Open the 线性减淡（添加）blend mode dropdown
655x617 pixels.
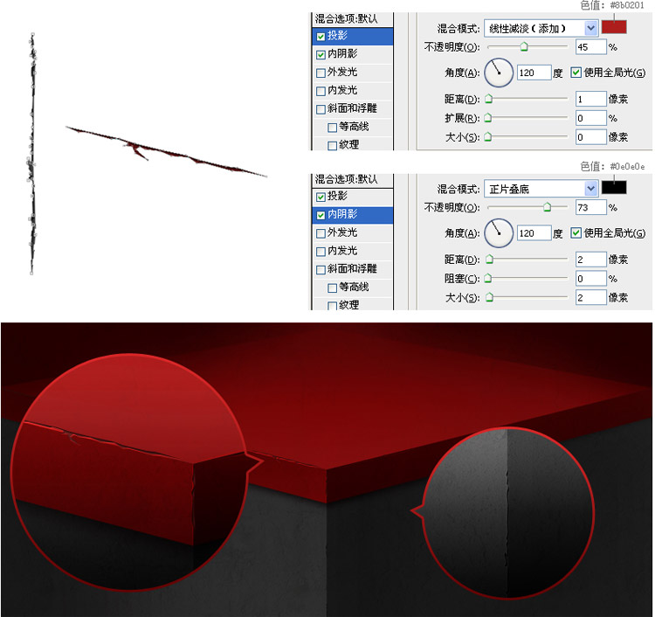[x=541, y=29]
